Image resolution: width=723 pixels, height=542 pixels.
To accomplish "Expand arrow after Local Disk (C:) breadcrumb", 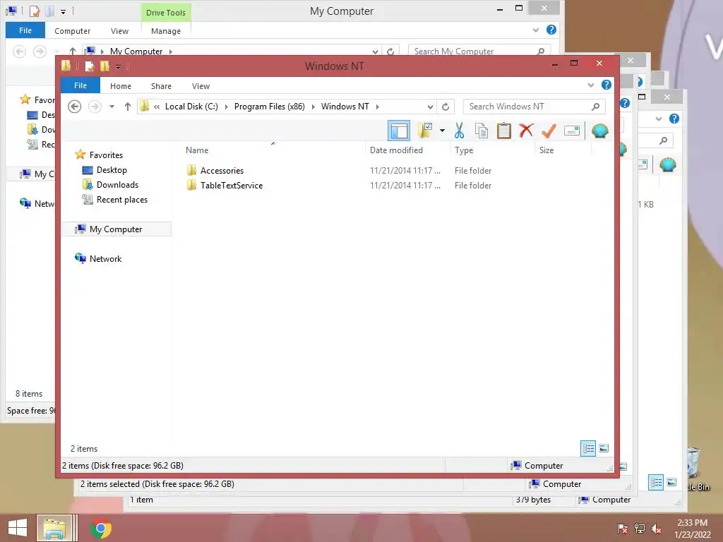I will [x=227, y=107].
